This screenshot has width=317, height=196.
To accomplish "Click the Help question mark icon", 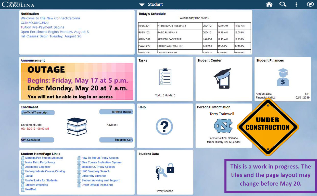I will [x=164, y=126].
